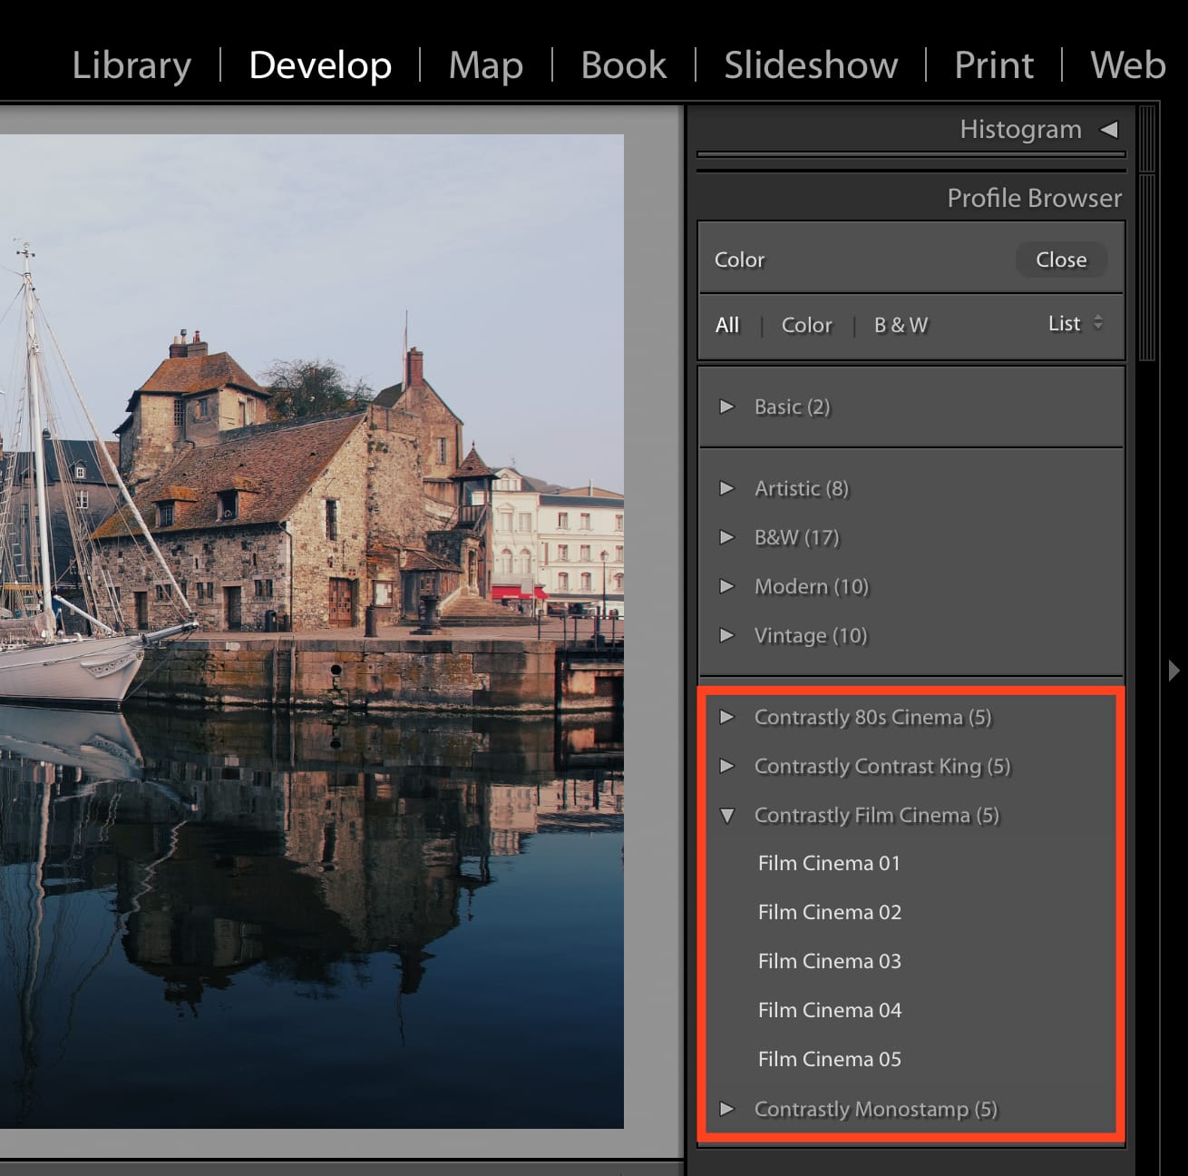Click the right panel collapse arrow
This screenshot has width=1188, height=1176.
1174,671
